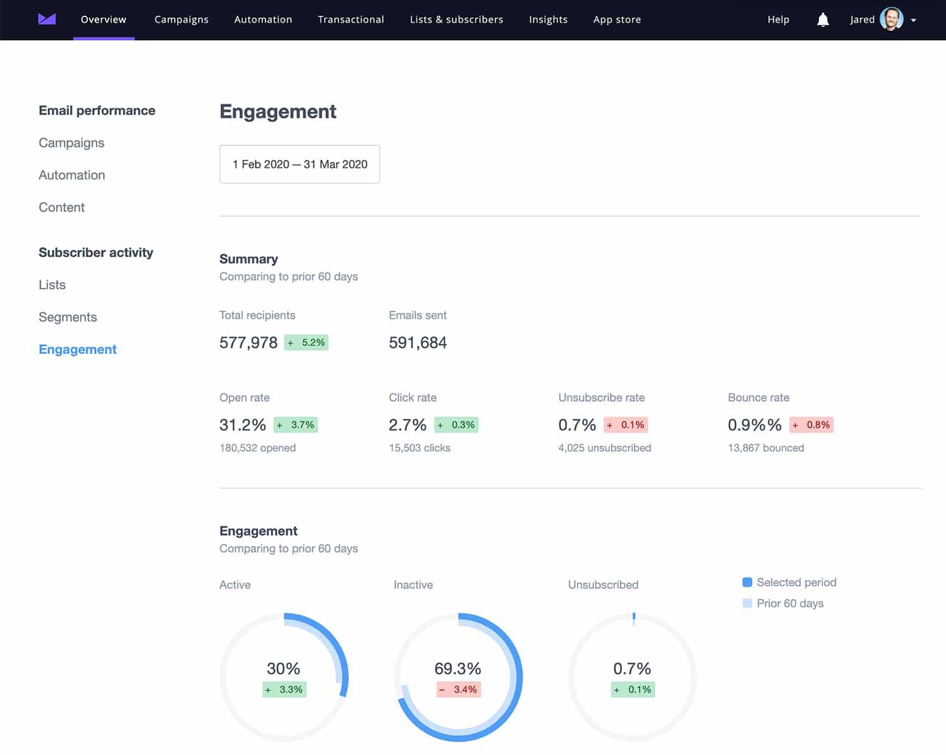This screenshot has height=755, width=946.
Task: Expand the Subscriber activity section
Action: pos(96,252)
